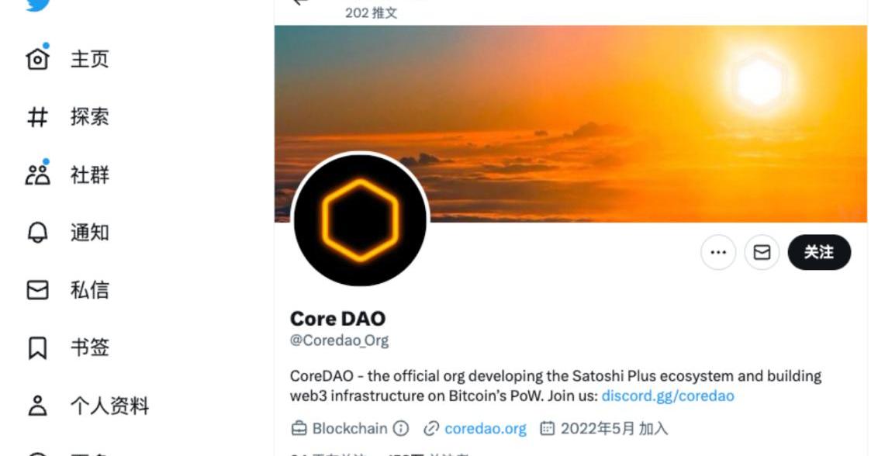Click the explore hashtag icon
Image resolution: width=878 pixels, height=456 pixels.
pos(37,117)
